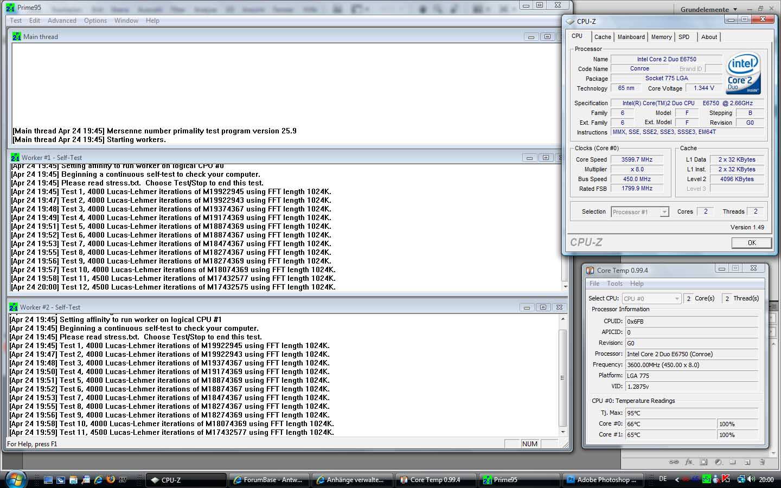This screenshot has width=781, height=488.
Task: Open the Help menu in Prime95
Action: tap(152, 21)
